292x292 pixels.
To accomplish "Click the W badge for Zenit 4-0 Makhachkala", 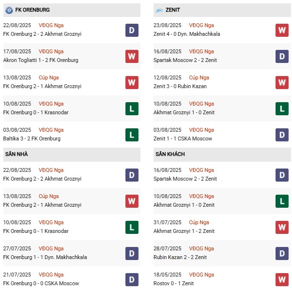I will point(282,30).
